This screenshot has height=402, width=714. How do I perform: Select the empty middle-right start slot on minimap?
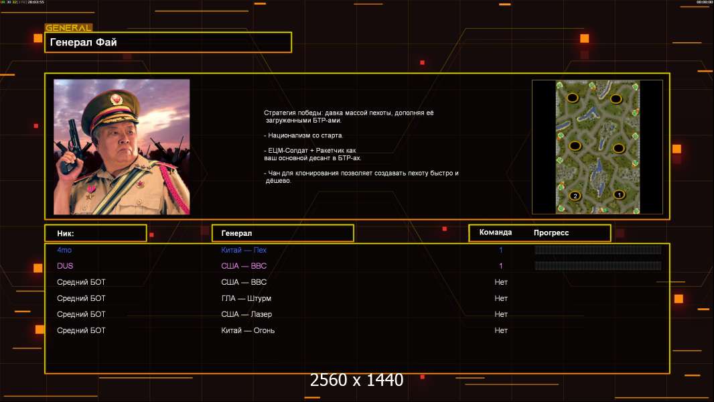(x=618, y=147)
